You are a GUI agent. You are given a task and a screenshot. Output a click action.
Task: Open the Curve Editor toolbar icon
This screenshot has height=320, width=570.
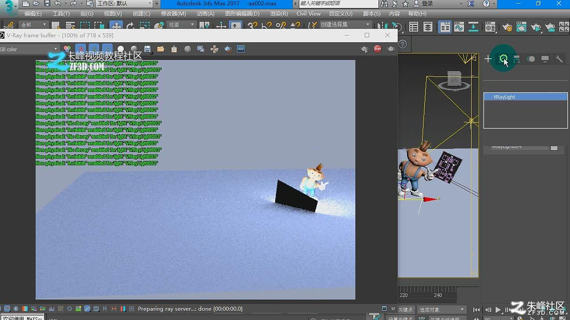[x=459, y=28]
